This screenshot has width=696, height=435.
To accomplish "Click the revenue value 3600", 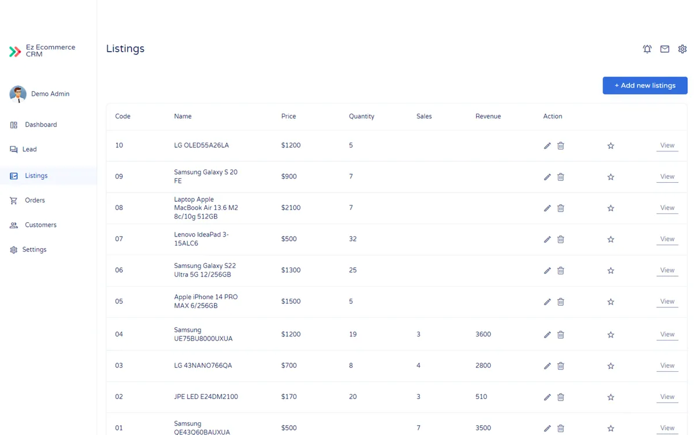I will tap(483, 334).
